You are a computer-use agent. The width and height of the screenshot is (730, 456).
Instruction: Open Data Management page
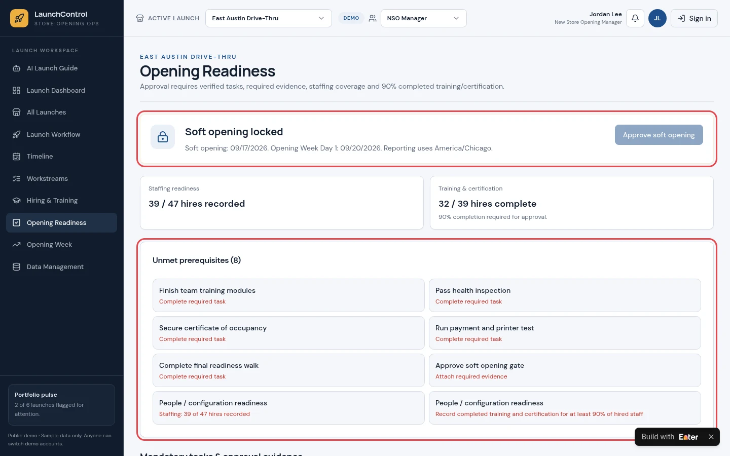pyautogui.click(x=61, y=267)
